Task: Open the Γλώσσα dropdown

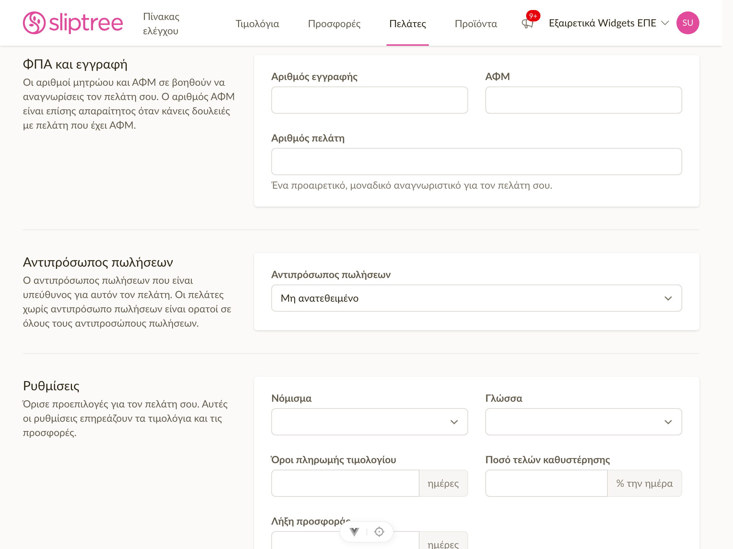Action: point(583,422)
